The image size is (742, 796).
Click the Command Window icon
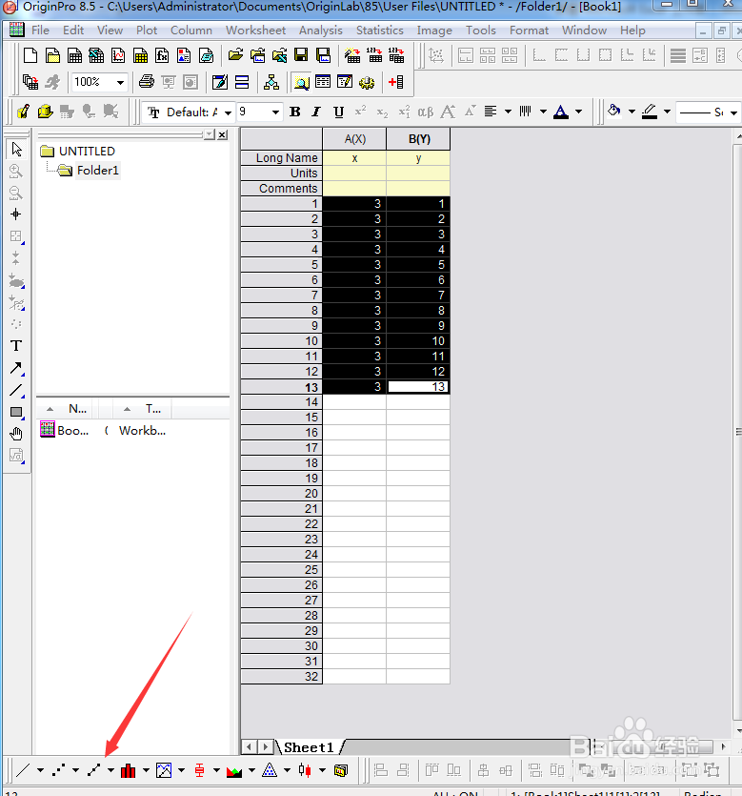click(x=345, y=82)
